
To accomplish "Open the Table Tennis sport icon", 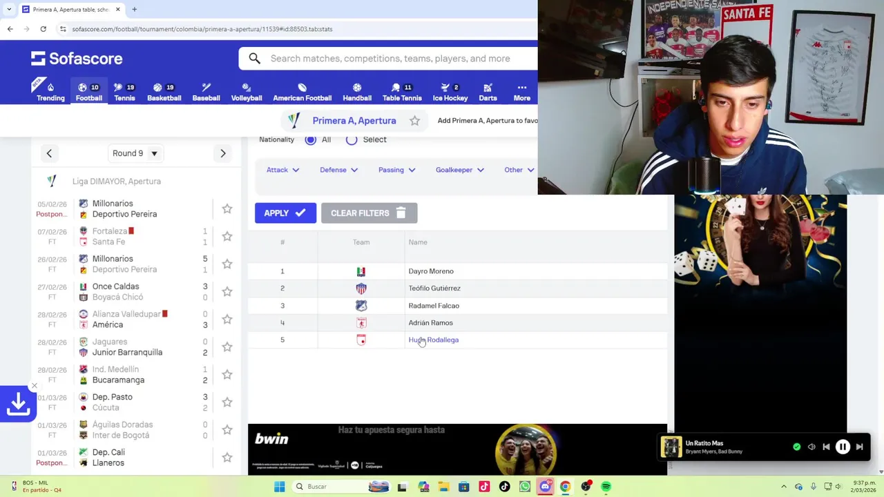I will 402,92.
